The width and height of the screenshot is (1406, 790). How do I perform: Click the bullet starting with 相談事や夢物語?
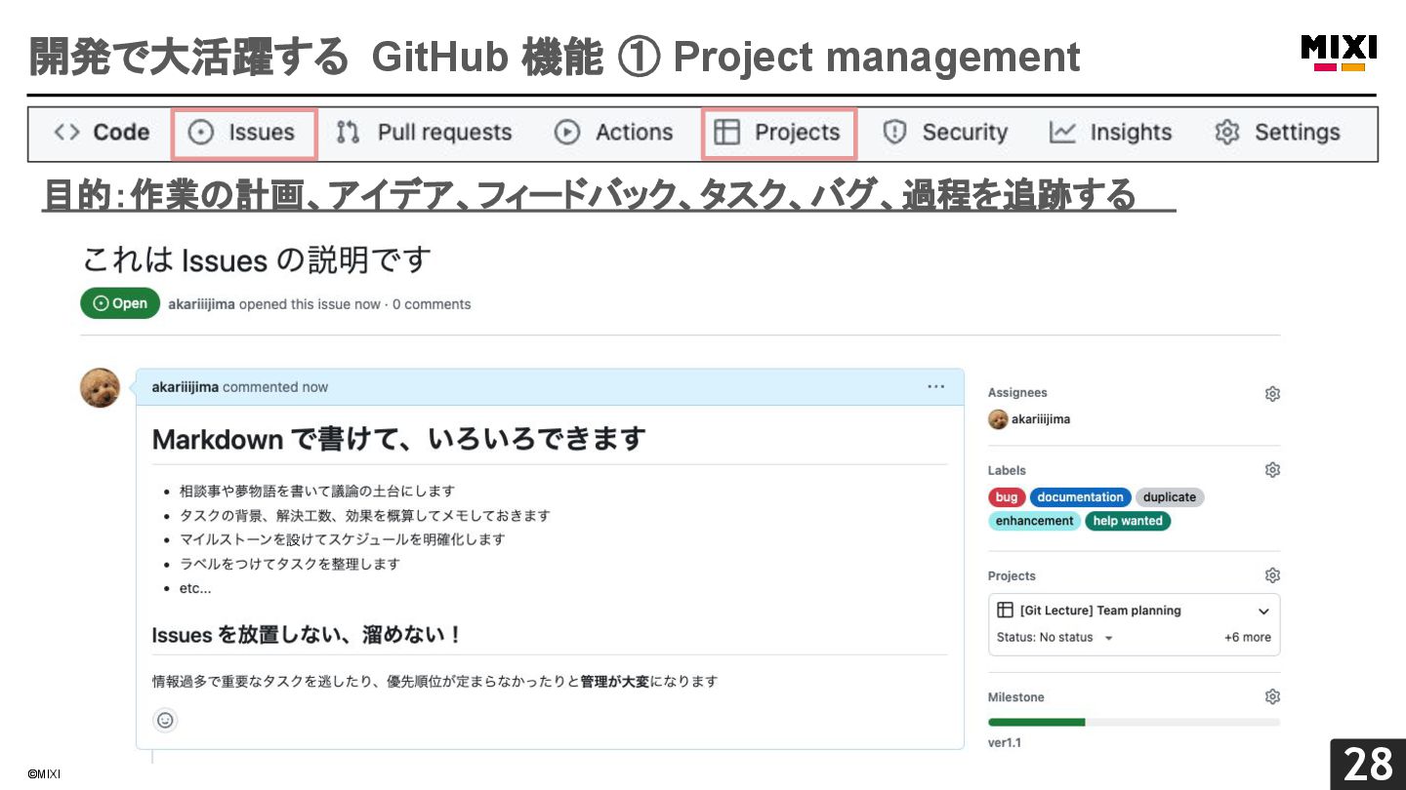pyautogui.click(x=317, y=492)
